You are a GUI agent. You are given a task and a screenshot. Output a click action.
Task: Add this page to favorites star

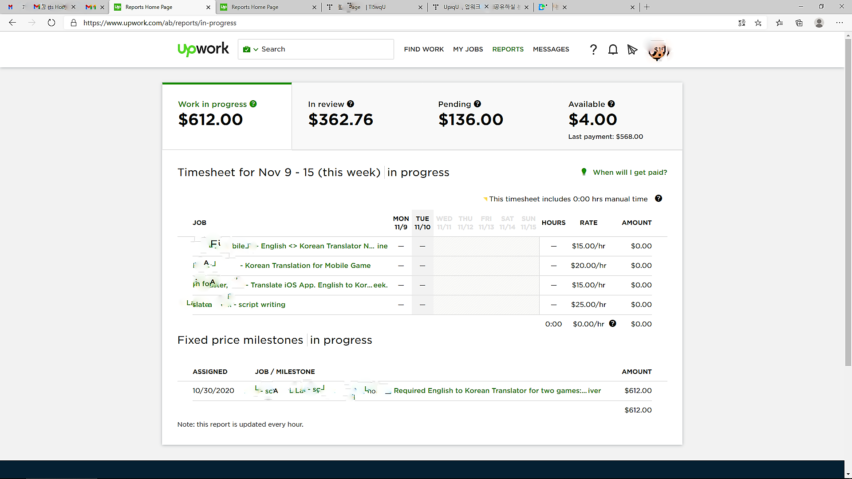click(758, 23)
